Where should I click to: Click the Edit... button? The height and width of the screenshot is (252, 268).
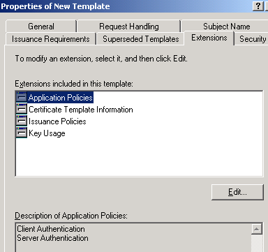(x=237, y=192)
